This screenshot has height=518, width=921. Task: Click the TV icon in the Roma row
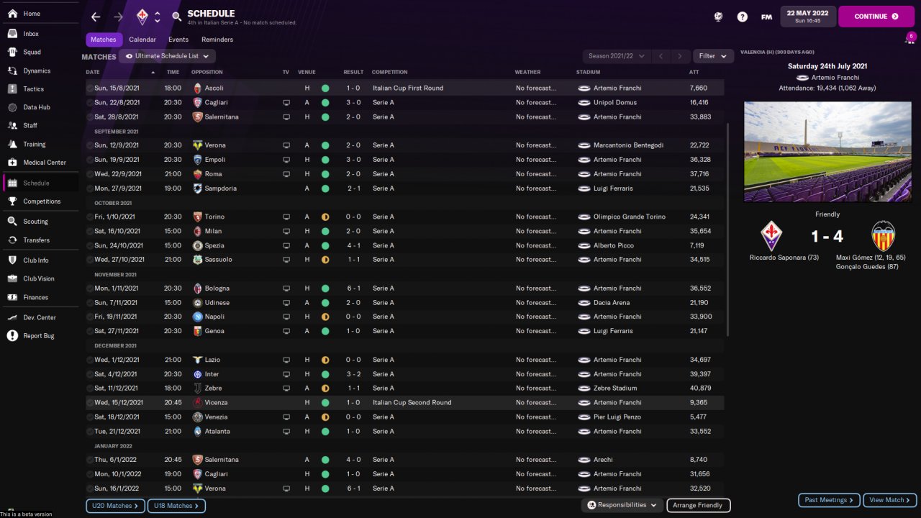pyautogui.click(x=286, y=174)
